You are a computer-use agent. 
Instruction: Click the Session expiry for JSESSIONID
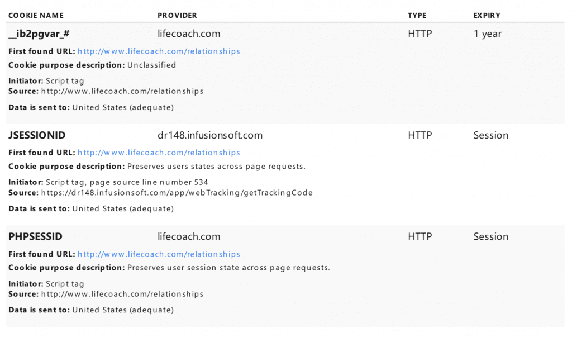pos(490,135)
